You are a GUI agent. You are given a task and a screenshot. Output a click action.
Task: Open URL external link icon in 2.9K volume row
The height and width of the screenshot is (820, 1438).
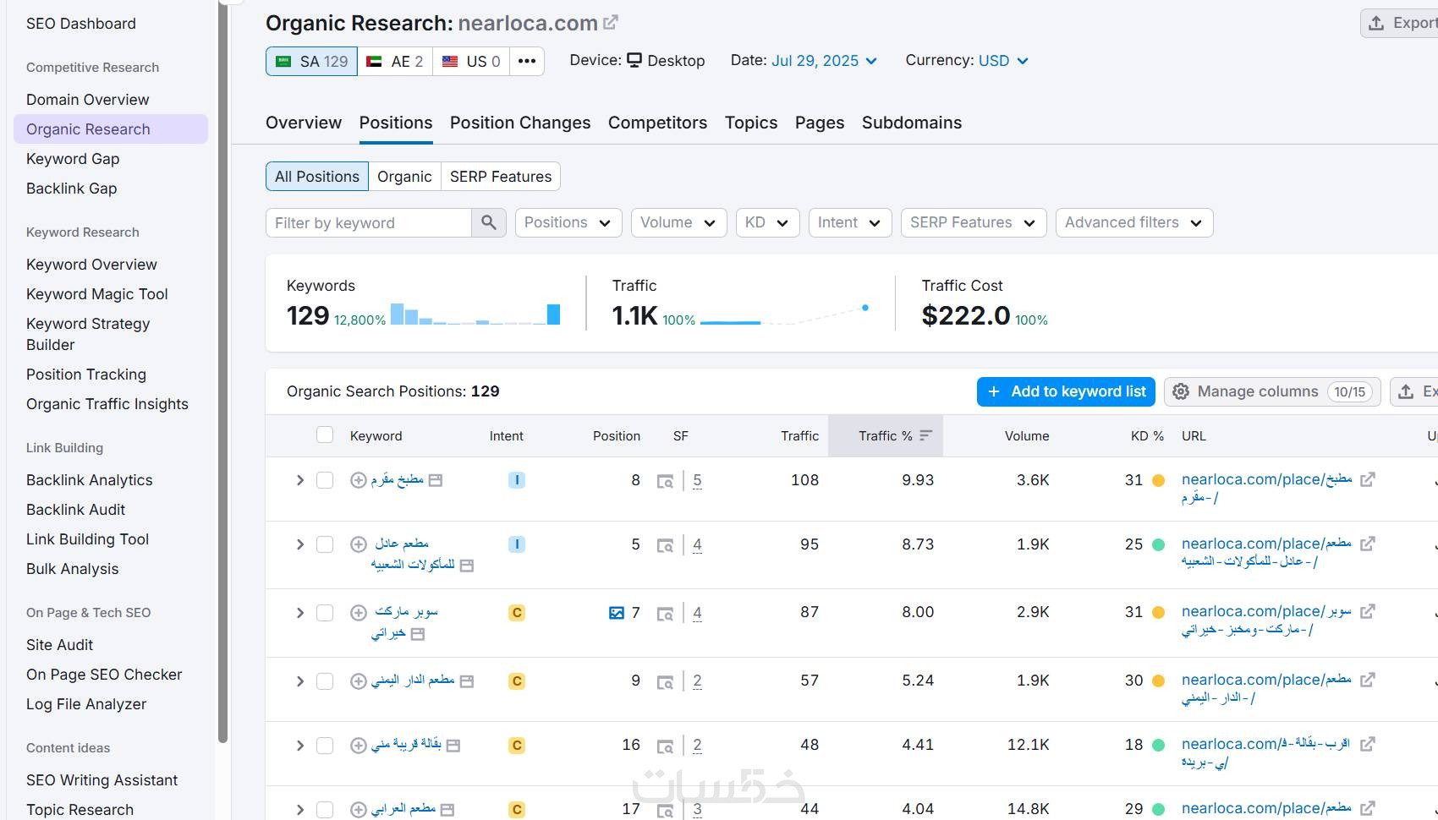pyautogui.click(x=1368, y=611)
